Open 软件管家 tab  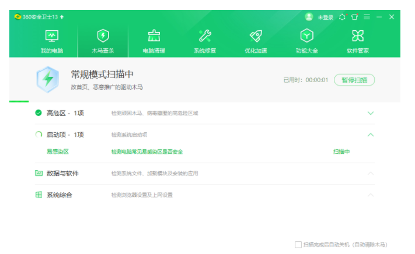[x=358, y=41]
